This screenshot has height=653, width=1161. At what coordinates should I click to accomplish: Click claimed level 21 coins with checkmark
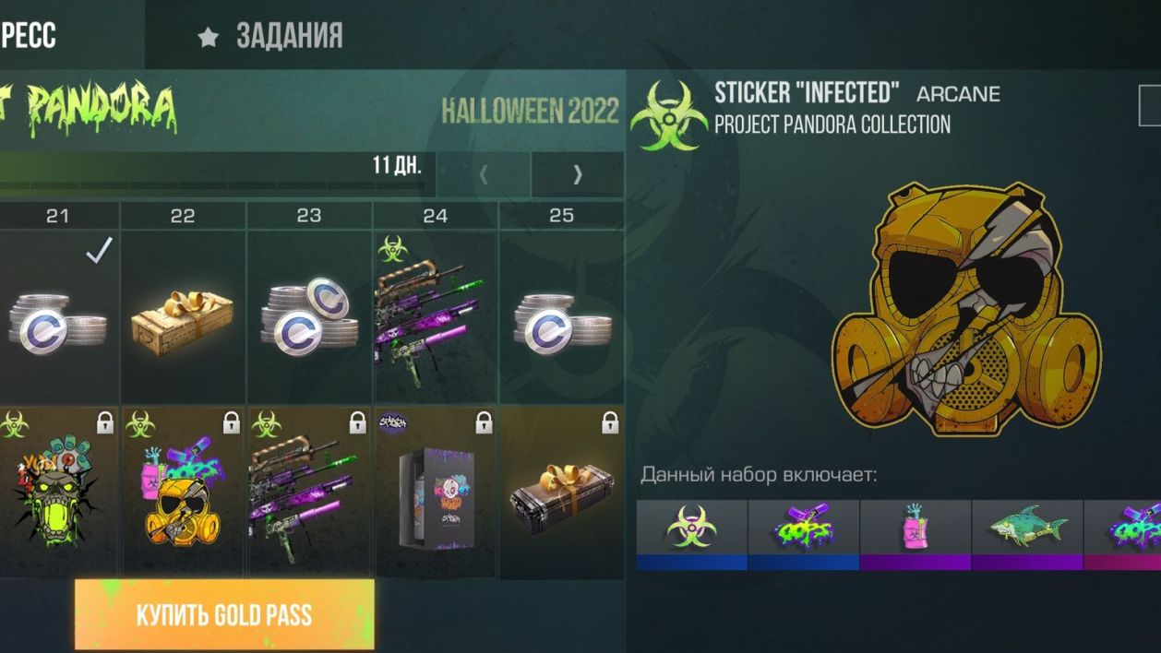pyautogui.click(x=58, y=316)
